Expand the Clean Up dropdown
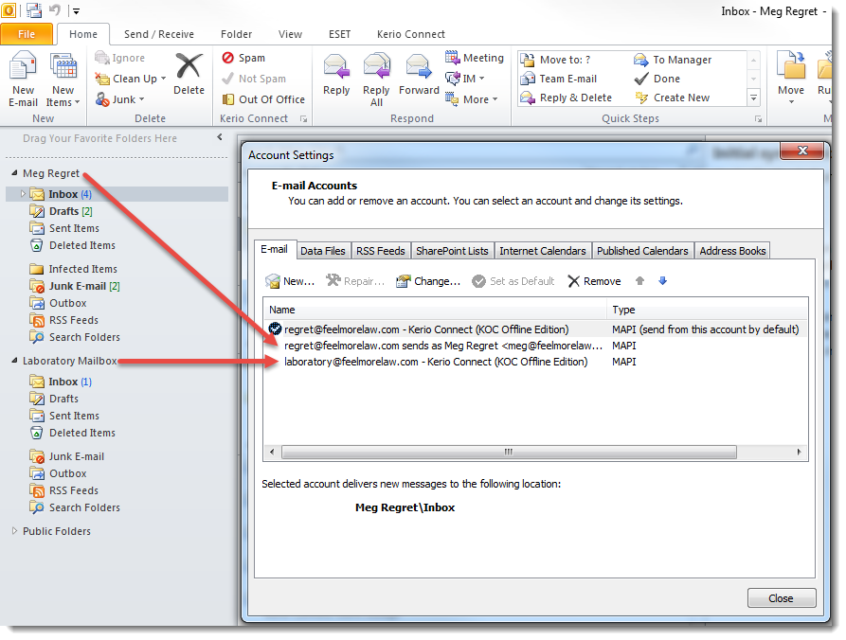 click(x=163, y=79)
